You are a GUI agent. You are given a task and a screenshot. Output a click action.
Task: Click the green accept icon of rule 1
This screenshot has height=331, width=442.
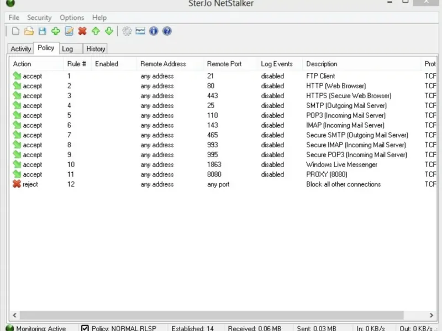pos(17,76)
